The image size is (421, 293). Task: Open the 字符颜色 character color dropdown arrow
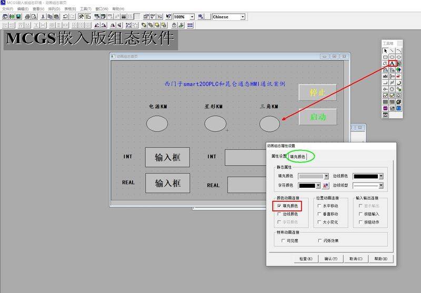(318, 185)
